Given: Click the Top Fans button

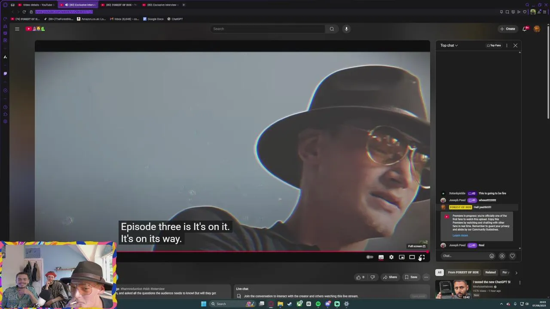Looking at the screenshot, I should (494, 45).
